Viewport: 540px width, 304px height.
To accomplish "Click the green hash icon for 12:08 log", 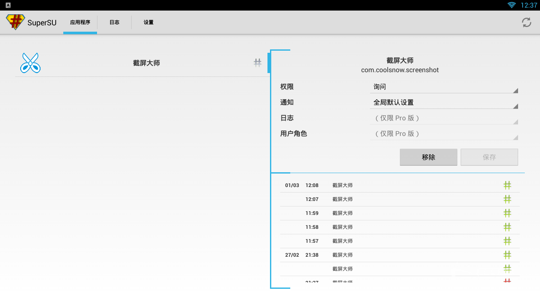I will 507,185.
